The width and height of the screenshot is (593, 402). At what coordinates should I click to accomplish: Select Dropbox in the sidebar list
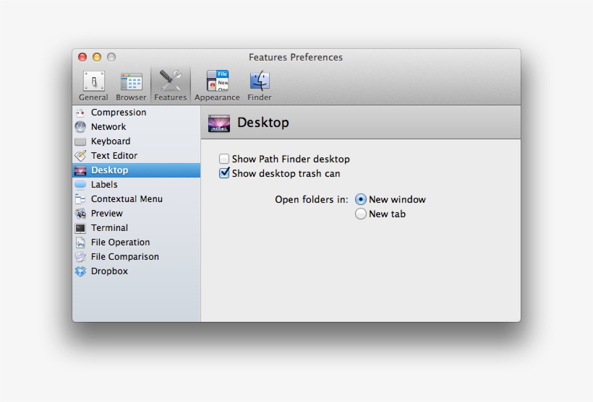click(x=136, y=271)
